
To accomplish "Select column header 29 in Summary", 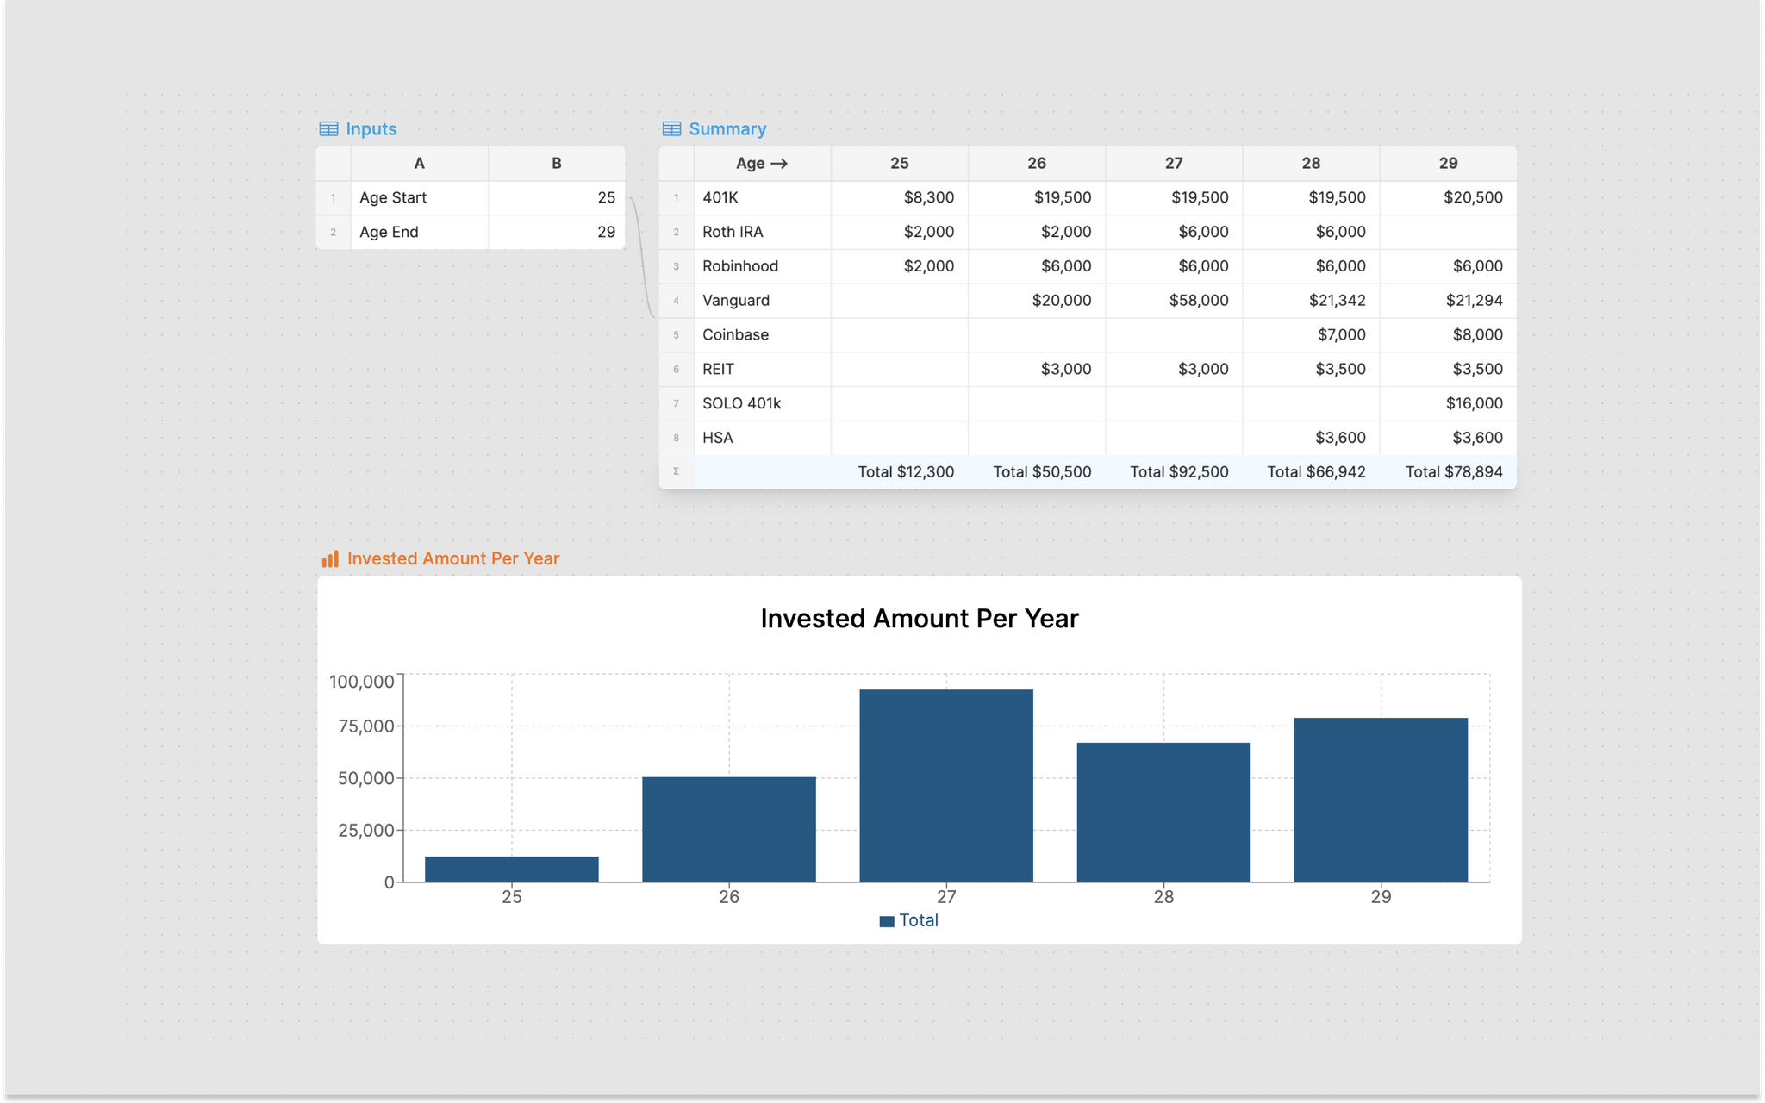I will 1448,163.
